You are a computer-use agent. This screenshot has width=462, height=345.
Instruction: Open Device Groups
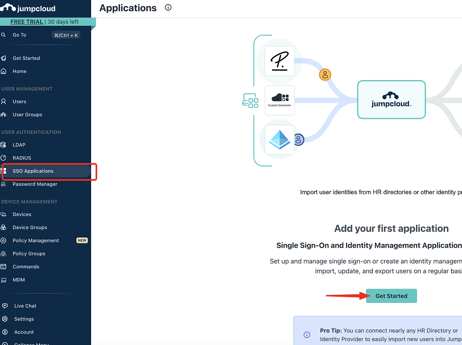coord(30,227)
